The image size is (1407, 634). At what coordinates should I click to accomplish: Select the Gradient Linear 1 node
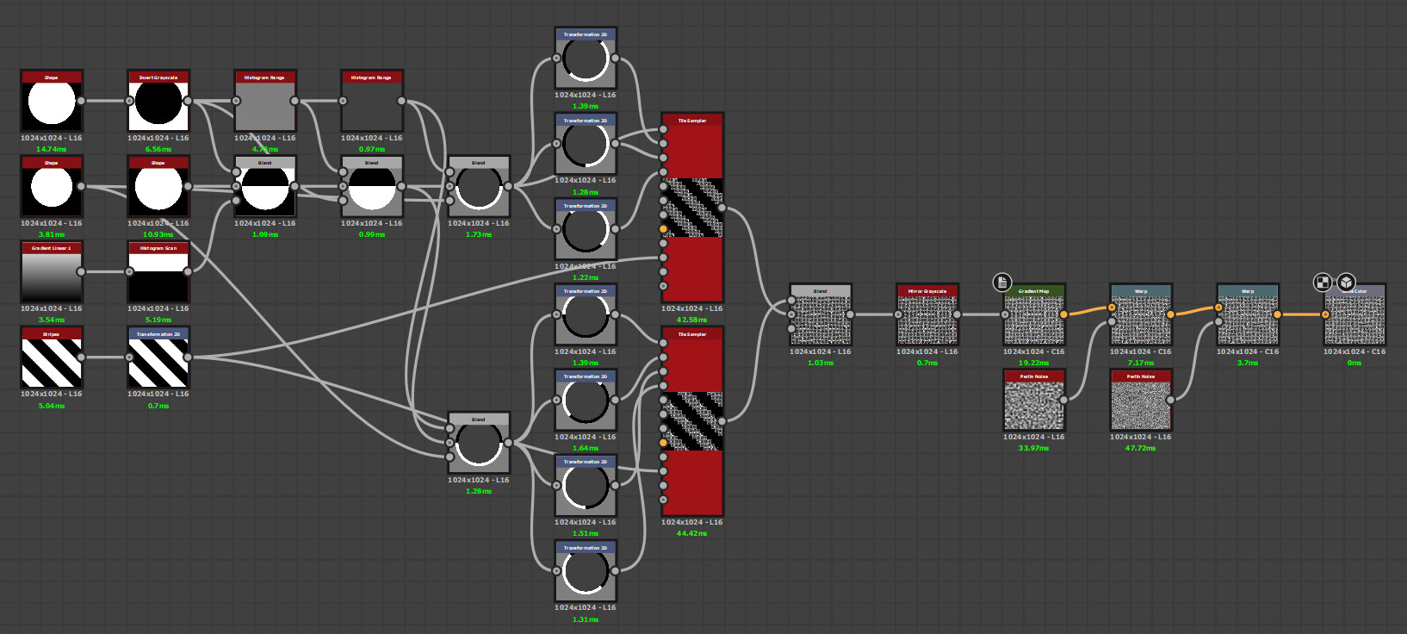tap(52, 271)
